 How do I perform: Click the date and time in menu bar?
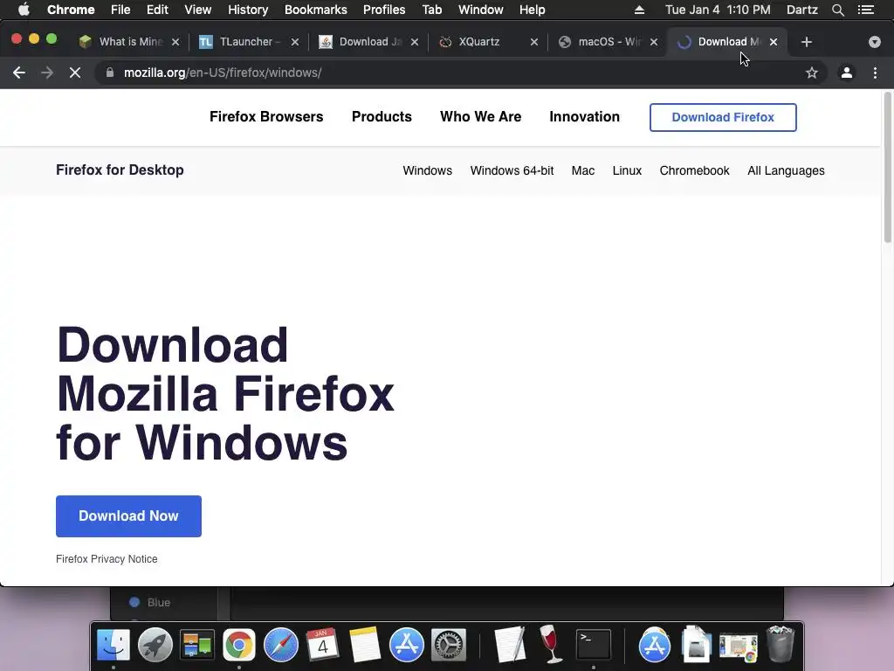click(x=718, y=10)
